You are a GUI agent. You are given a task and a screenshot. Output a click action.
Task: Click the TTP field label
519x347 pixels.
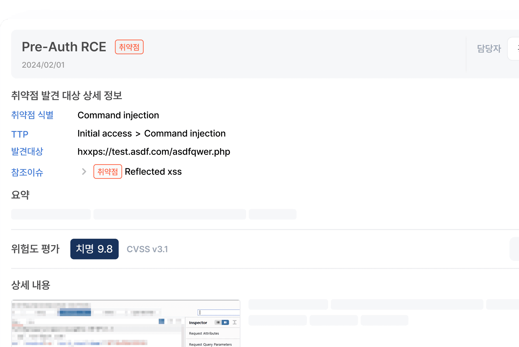pos(20,134)
